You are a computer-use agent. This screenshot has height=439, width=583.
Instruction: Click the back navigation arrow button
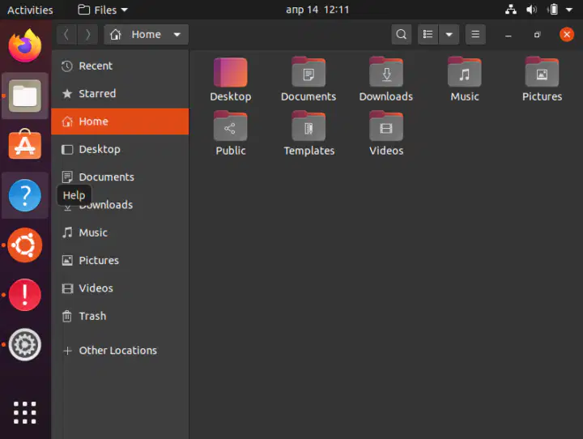67,35
